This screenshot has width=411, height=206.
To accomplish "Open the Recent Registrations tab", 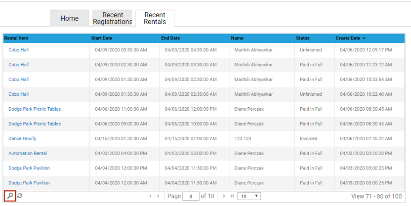I will tap(113, 18).
